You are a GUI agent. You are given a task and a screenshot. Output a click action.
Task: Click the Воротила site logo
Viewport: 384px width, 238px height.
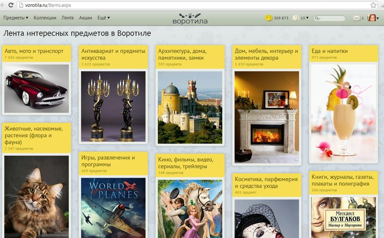point(190,19)
